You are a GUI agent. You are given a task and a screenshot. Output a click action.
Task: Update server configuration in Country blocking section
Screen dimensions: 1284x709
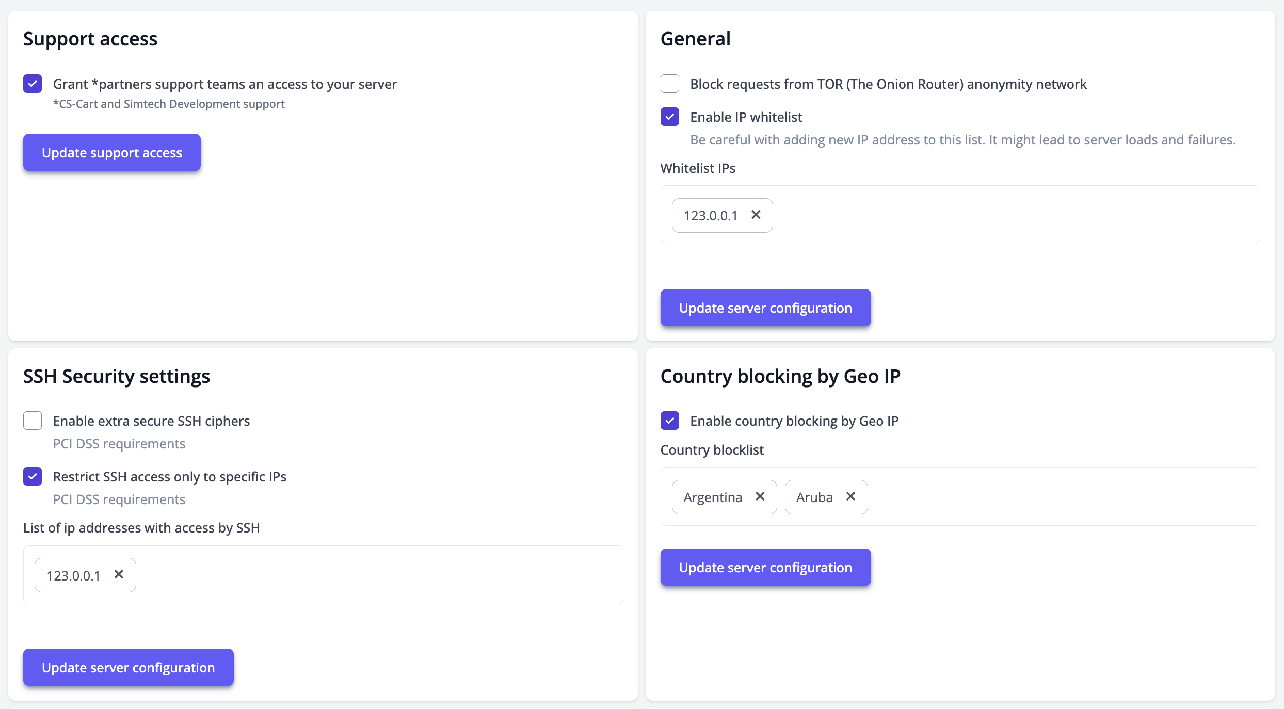point(765,567)
